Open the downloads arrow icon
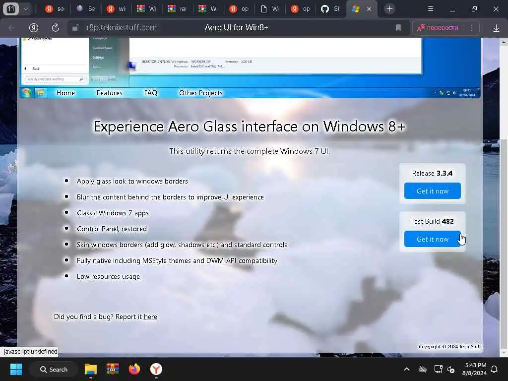The image size is (508, 381). (x=496, y=28)
